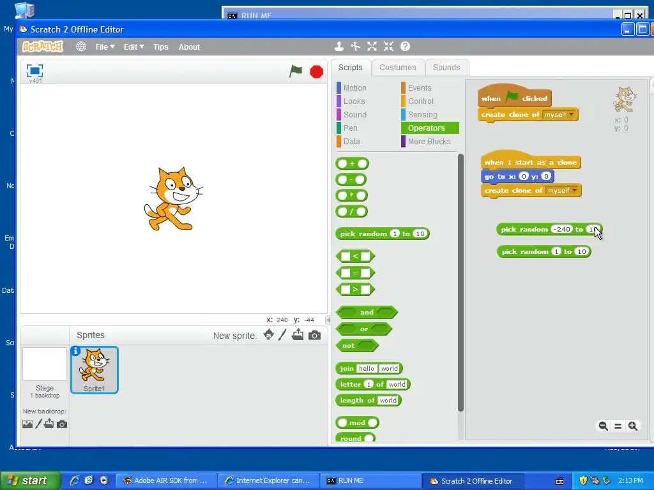This screenshot has width=654, height=490.
Task: Select the Sensing block category
Action: tap(423, 115)
